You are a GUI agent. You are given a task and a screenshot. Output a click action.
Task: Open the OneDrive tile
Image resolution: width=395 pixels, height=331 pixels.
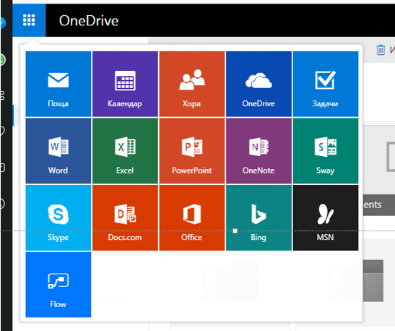[259, 84]
